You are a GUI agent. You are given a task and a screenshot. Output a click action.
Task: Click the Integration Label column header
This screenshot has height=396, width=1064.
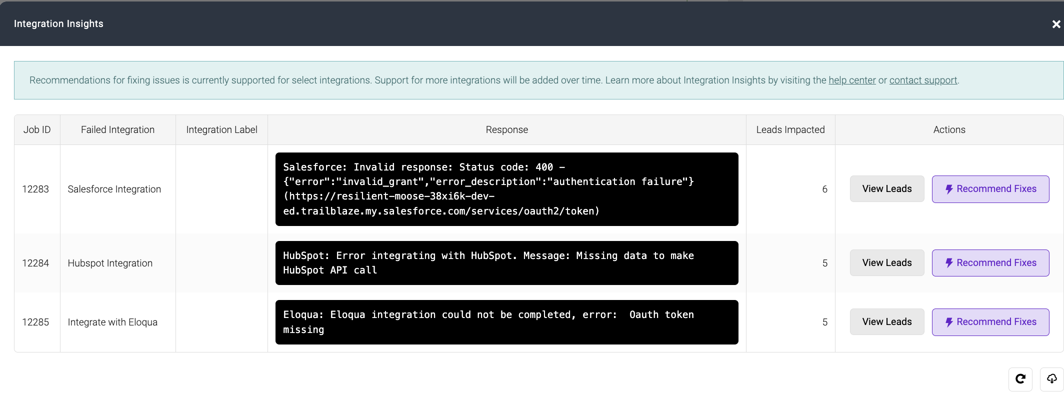(x=221, y=130)
